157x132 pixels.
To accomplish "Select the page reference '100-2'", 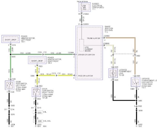I will (50, 63).
